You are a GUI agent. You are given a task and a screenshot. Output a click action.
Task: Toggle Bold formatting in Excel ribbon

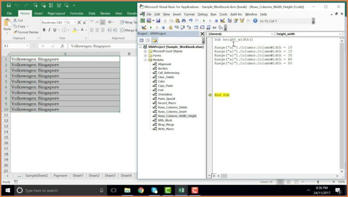click(x=44, y=30)
